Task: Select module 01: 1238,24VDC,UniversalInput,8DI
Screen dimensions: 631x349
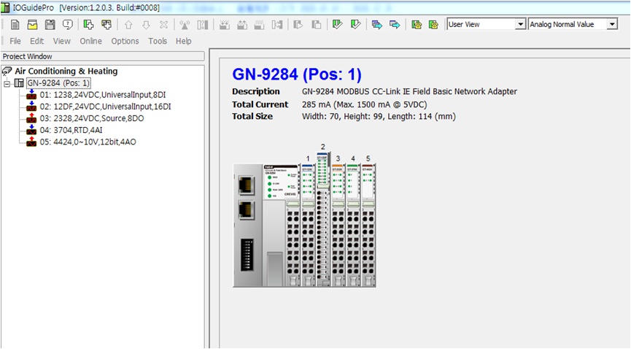Action: (103, 95)
